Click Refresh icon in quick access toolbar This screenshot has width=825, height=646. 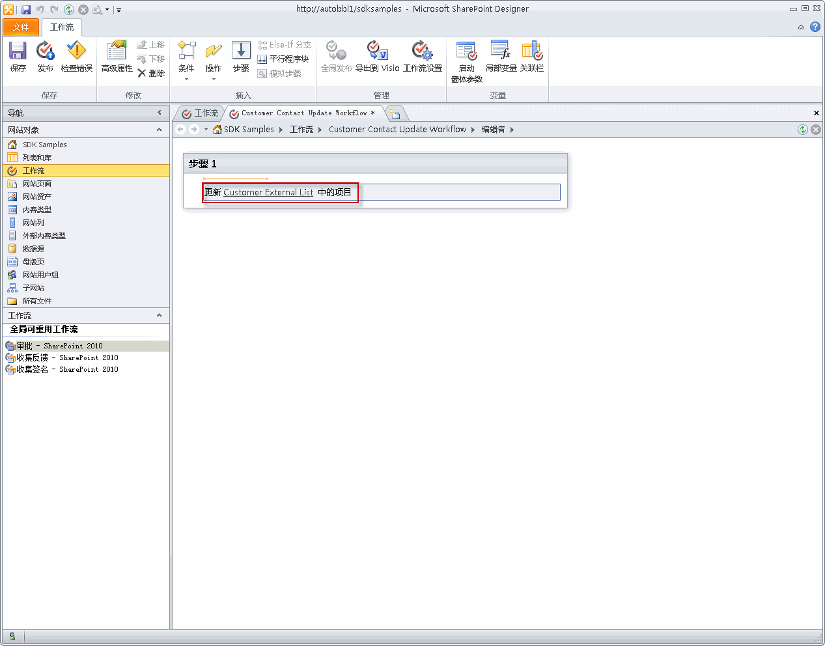[x=68, y=9]
